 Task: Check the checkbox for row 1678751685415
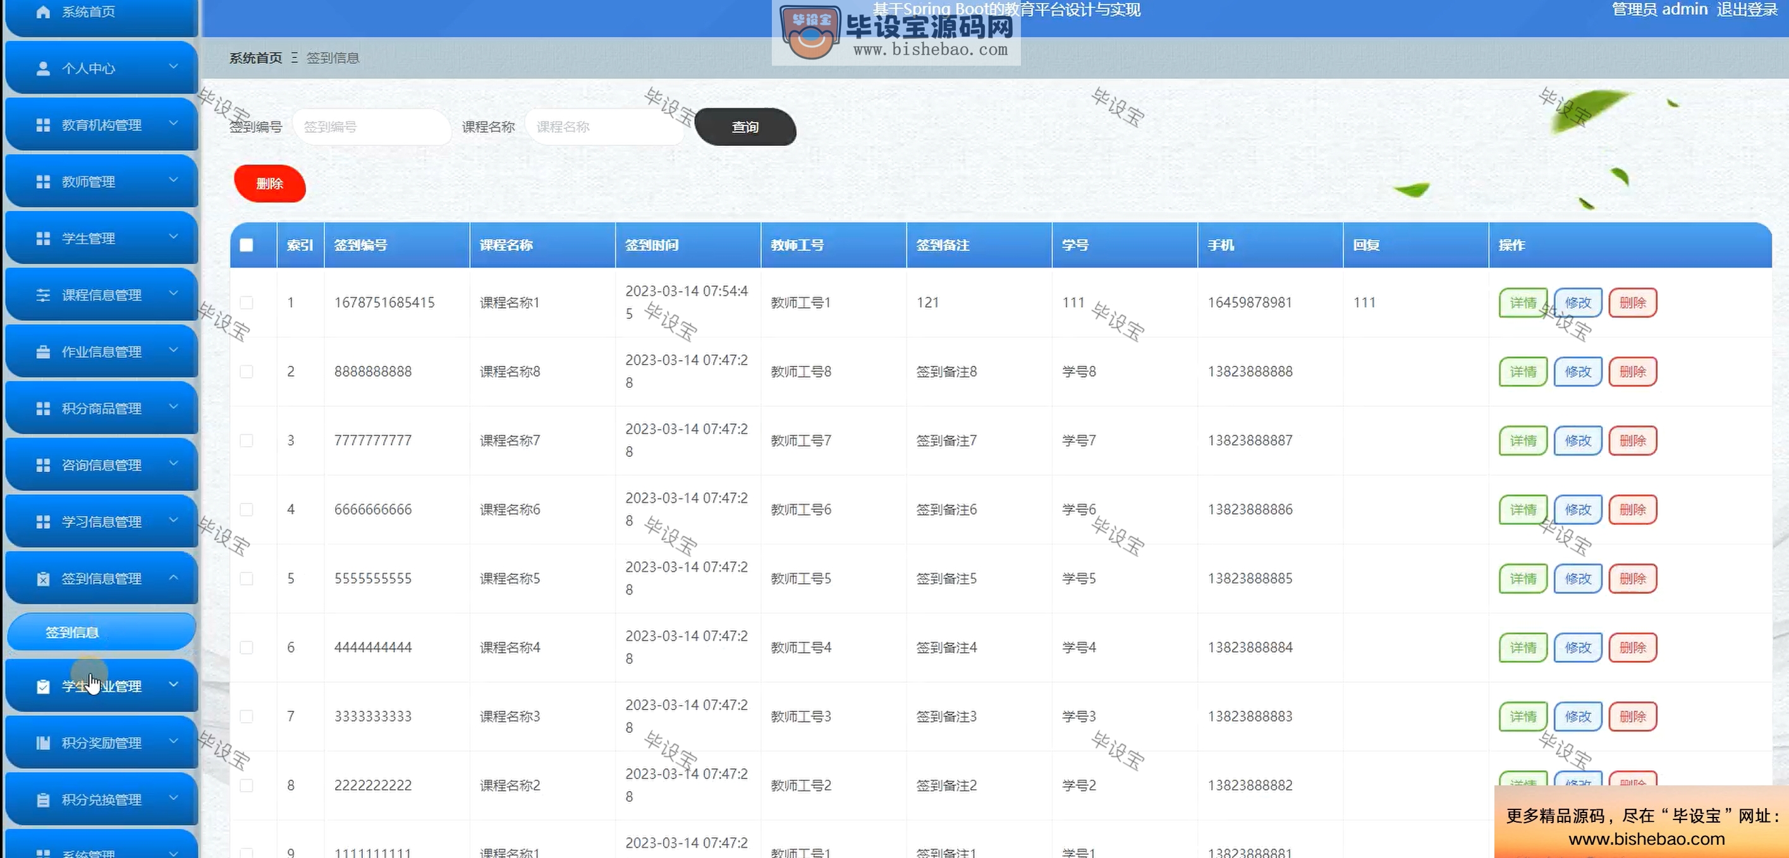click(247, 303)
